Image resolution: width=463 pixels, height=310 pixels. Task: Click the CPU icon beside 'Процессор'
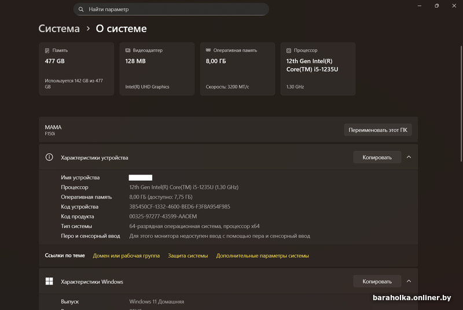tap(289, 50)
